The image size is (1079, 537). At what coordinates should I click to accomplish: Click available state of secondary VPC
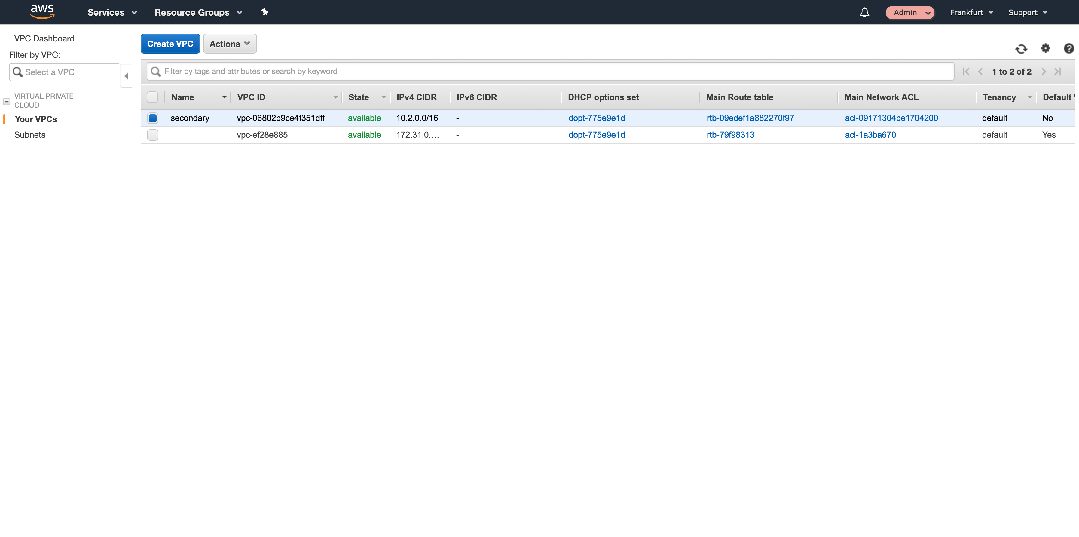pos(364,118)
